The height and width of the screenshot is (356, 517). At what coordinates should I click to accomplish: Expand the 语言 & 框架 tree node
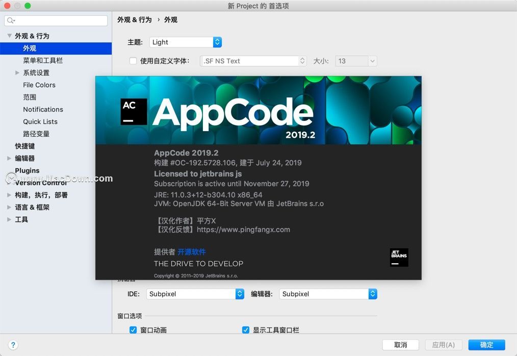(x=9, y=207)
